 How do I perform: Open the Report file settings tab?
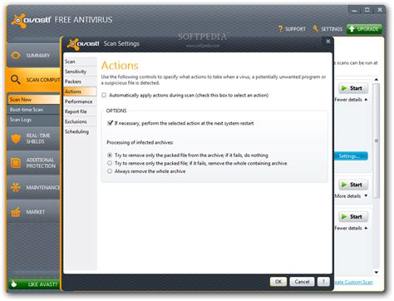point(80,111)
